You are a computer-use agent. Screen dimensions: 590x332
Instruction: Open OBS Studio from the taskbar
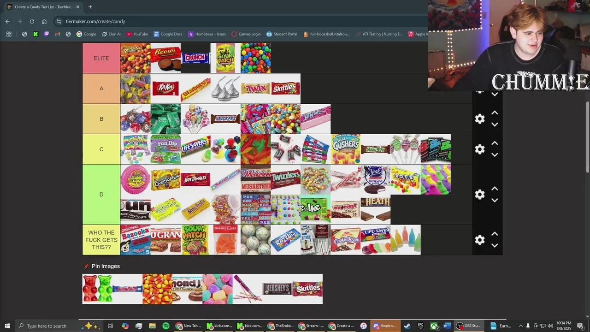pyautogui.click(x=468, y=326)
